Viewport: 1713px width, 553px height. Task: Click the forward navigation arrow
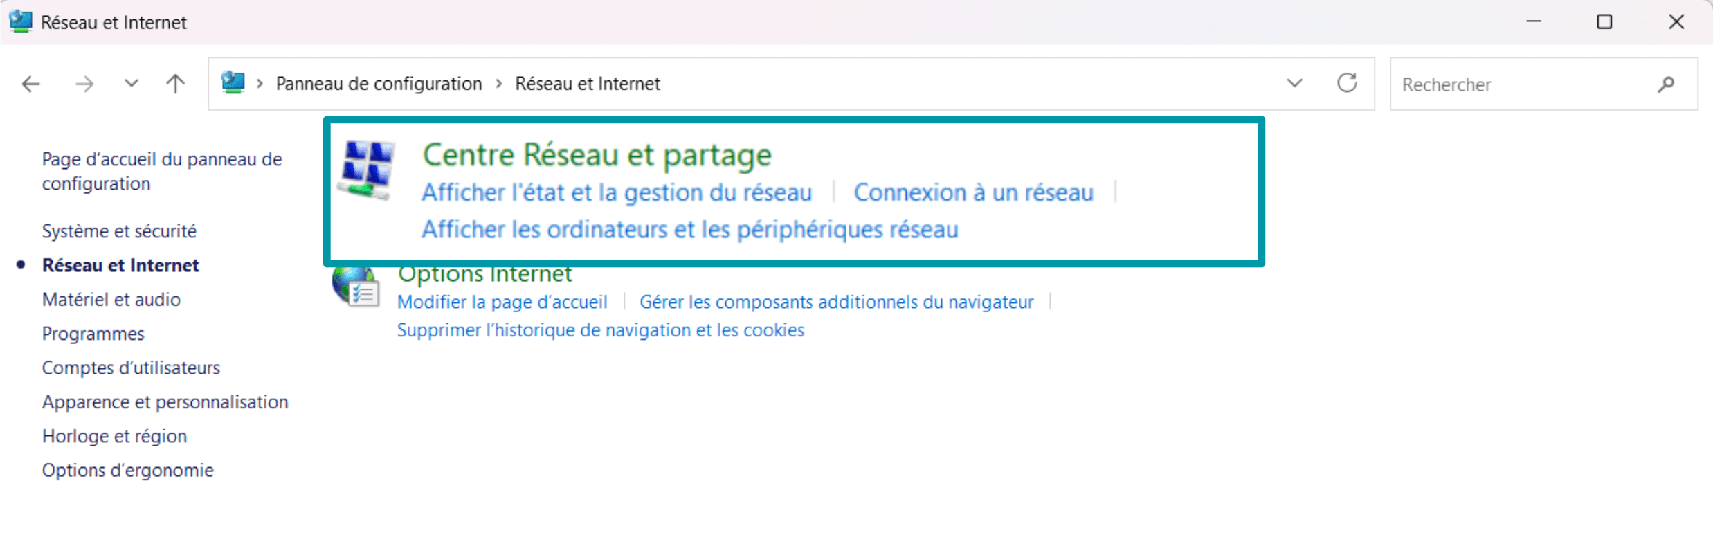coord(84,84)
